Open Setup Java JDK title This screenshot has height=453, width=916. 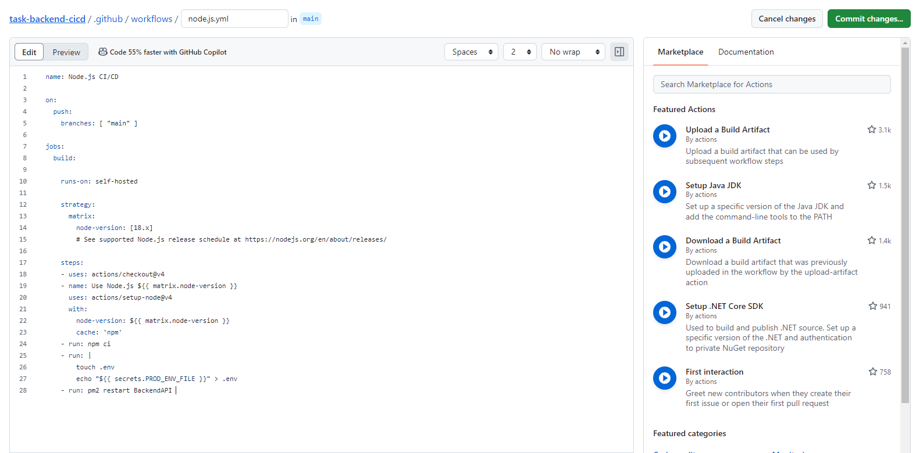point(714,185)
